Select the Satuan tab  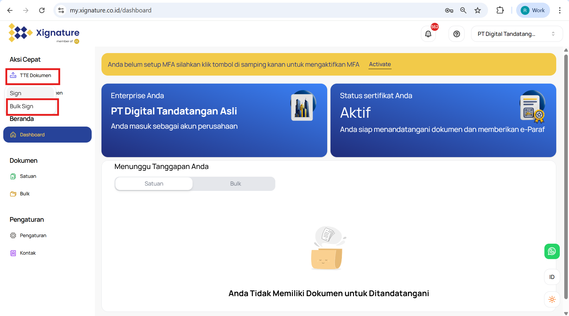[154, 184]
